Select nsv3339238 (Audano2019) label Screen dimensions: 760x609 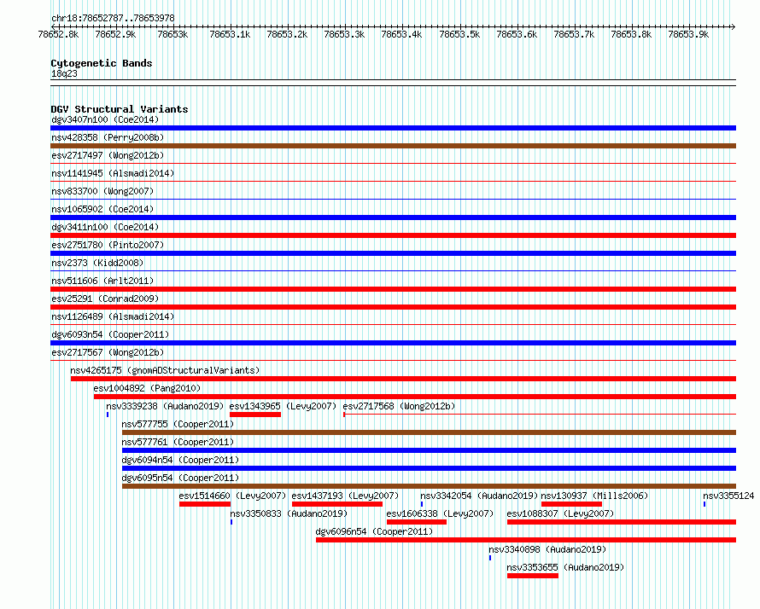coord(165,406)
